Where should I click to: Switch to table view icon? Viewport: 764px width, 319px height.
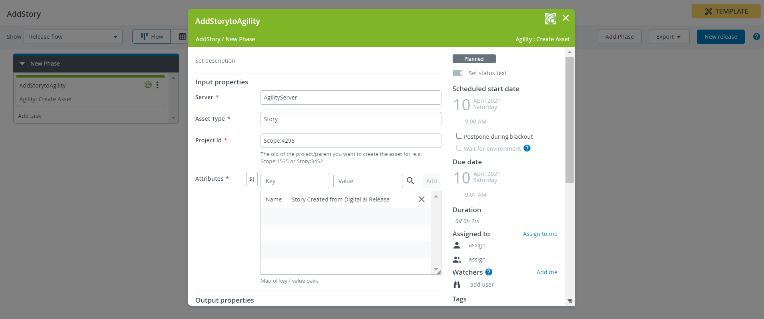182,37
